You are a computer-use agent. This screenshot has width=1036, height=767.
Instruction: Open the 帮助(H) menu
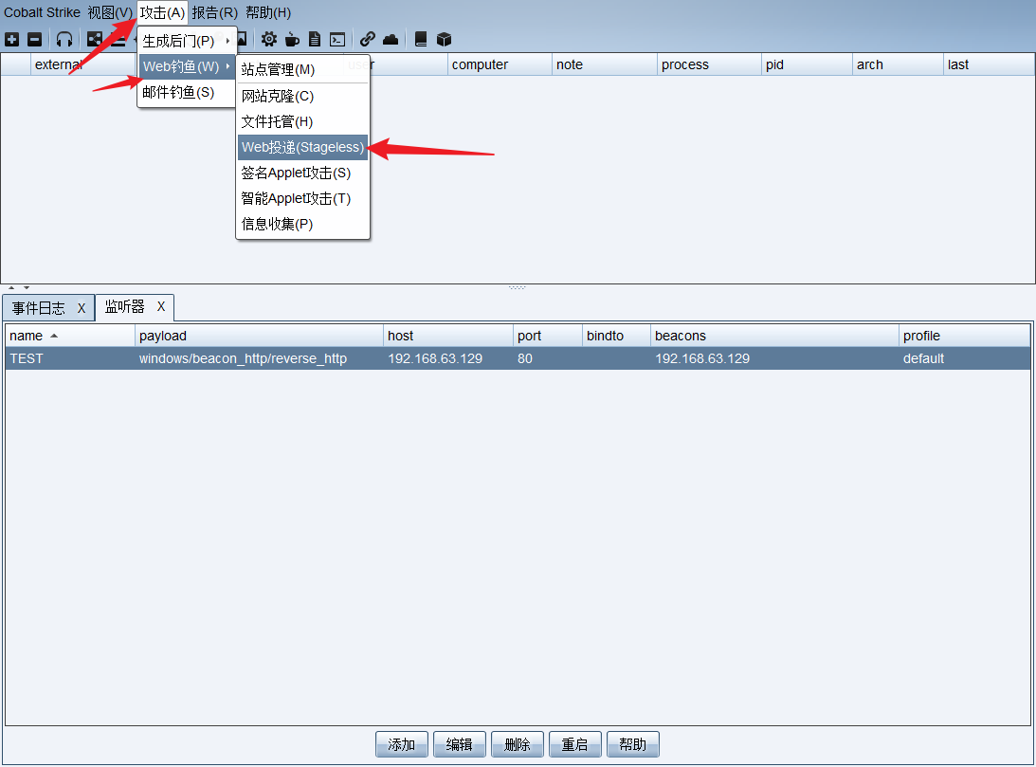[x=268, y=12]
